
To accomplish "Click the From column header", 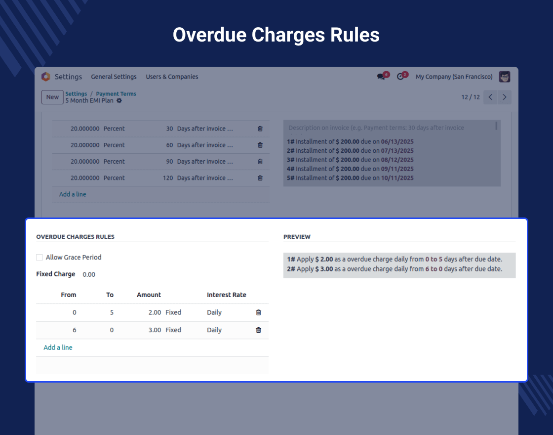I will coord(69,295).
